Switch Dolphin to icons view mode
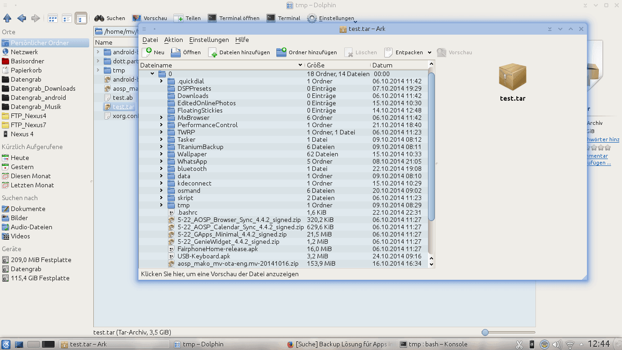Image resolution: width=622 pixels, height=350 pixels. 53,18
